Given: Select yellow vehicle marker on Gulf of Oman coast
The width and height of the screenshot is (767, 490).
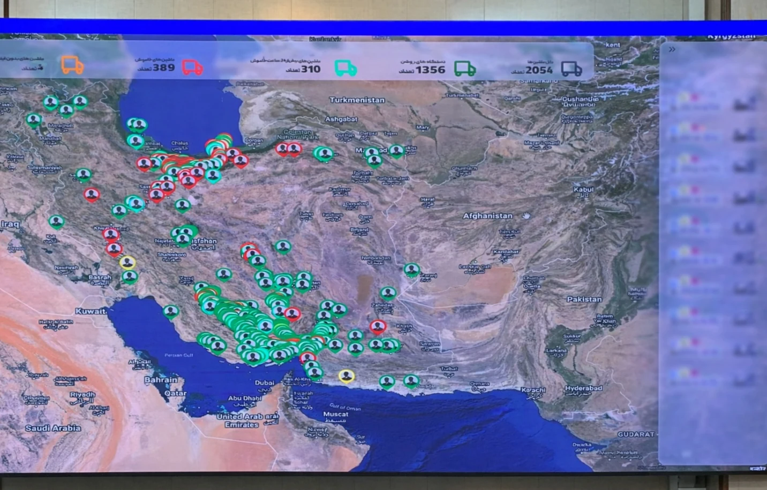Looking at the screenshot, I should click(x=347, y=377).
